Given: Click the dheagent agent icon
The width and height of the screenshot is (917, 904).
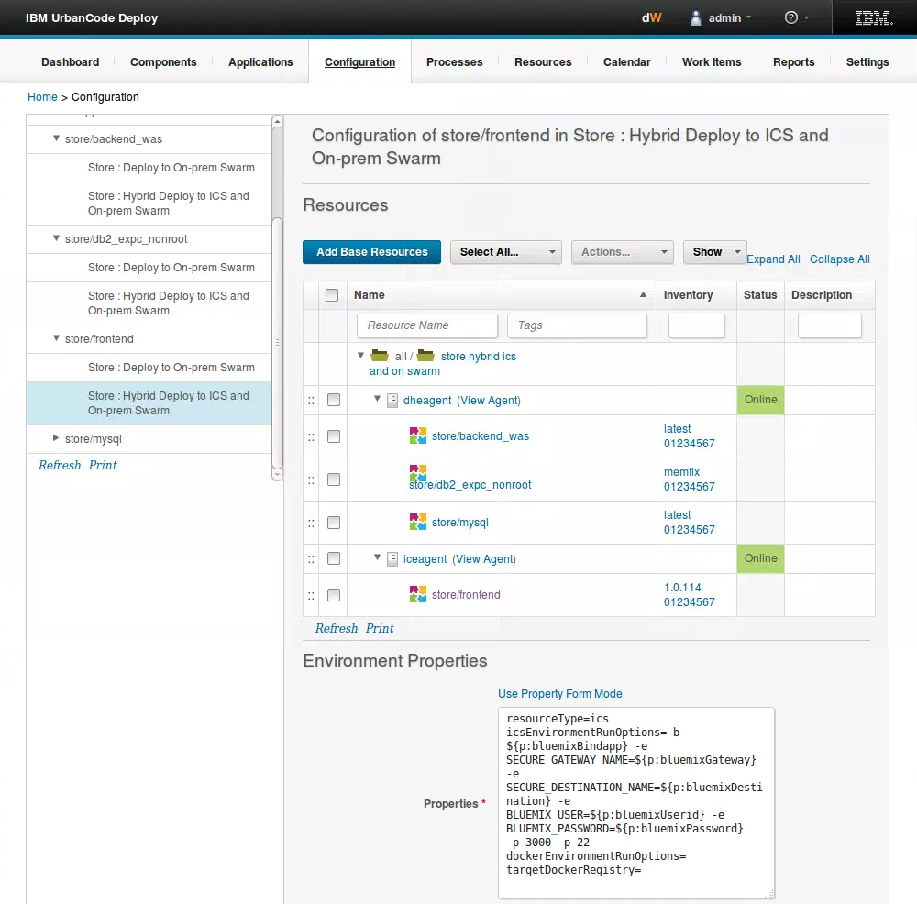Looking at the screenshot, I should pyautogui.click(x=392, y=401).
